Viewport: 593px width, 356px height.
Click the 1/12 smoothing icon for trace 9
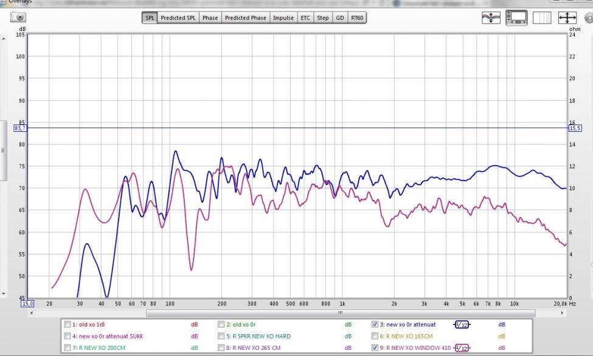[462, 348]
